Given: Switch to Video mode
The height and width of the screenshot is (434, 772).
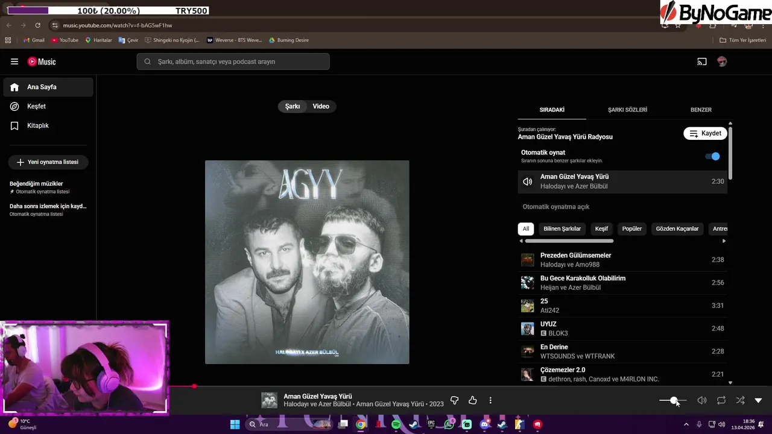Looking at the screenshot, I should pyautogui.click(x=321, y=106).
